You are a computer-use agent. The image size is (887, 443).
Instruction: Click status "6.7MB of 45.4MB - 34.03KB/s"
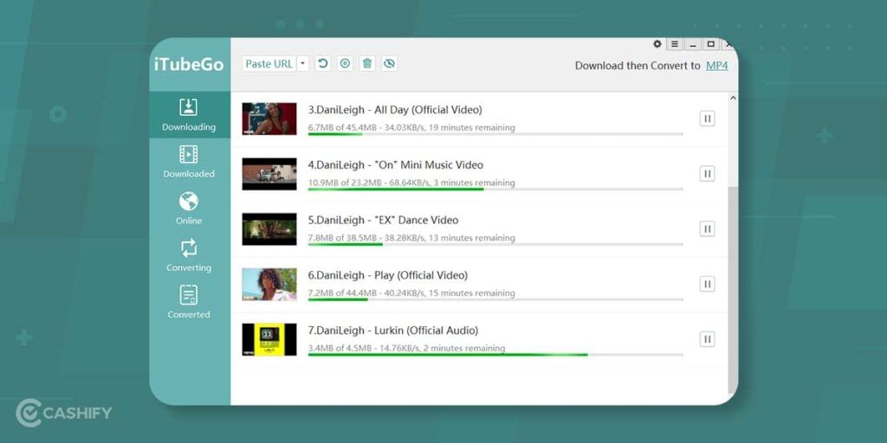pos(366,128)
